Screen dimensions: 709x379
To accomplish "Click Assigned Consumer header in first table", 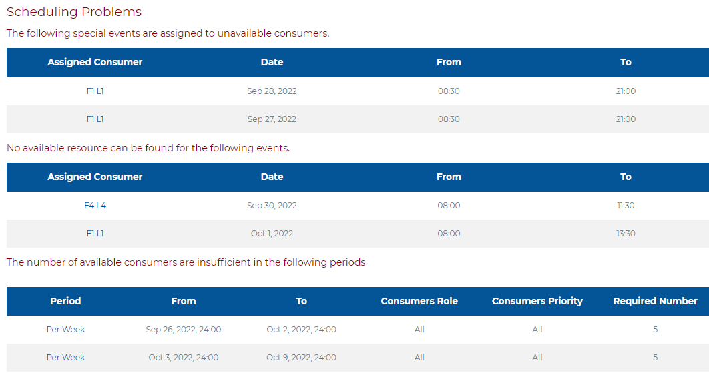I will coord(95,62).
